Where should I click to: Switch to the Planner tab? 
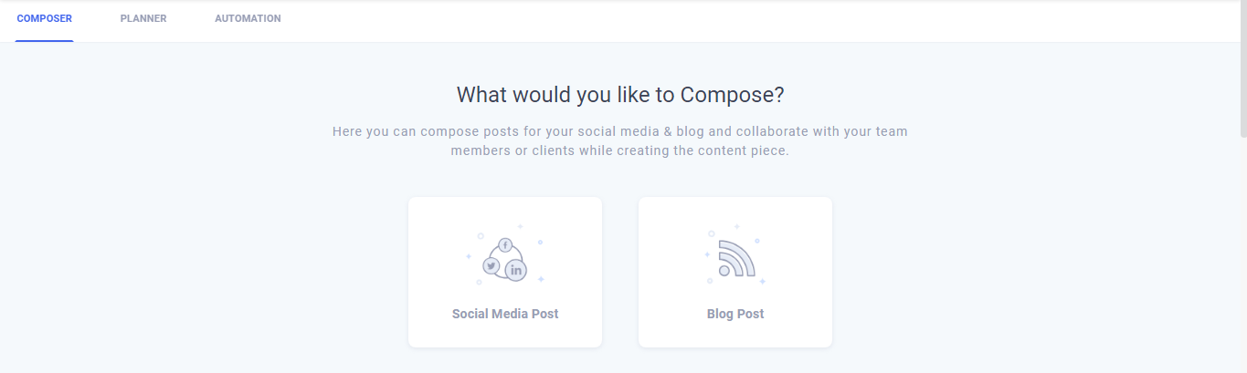coord(143,18)
